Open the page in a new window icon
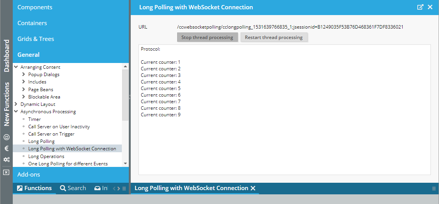Viewport: 439px width, 204px height. pyautogui.click(x=420, y=7)
